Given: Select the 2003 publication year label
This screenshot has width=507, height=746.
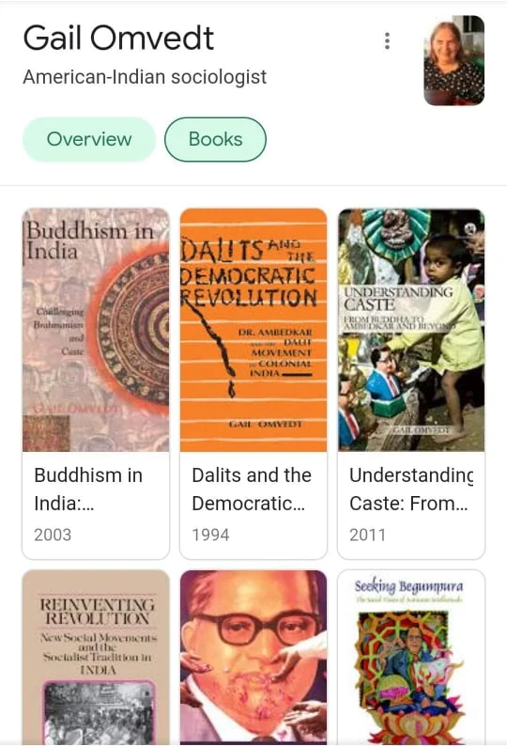Looking at the screenshot, I should coord(53,535).
